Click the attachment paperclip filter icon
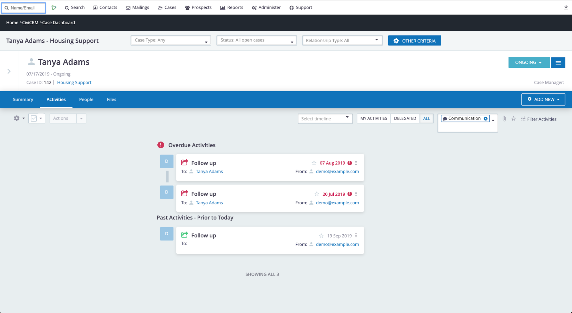This screenshot has height=313, width=572. pyautogui.click(x=504, y=119)
